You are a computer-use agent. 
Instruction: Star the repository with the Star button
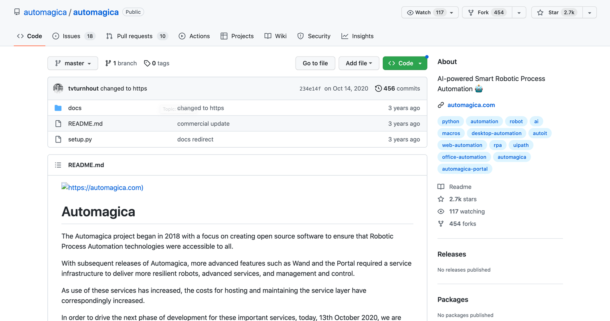(557, 12)
